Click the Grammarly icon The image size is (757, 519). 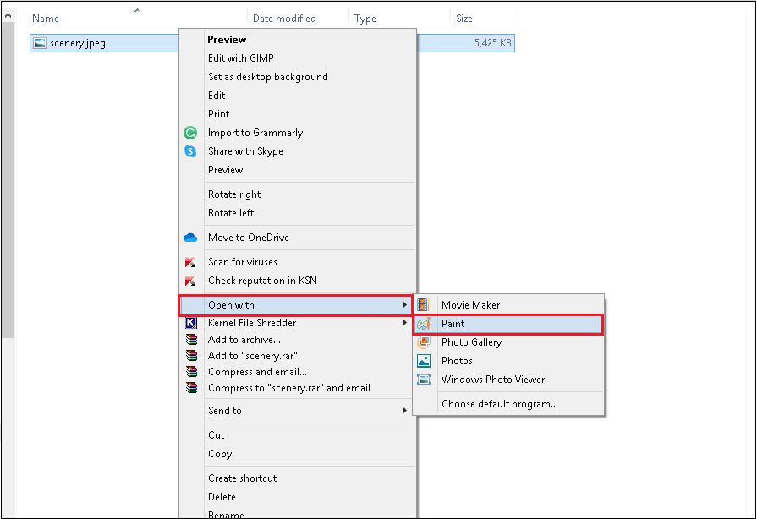(x=190, y=133)
